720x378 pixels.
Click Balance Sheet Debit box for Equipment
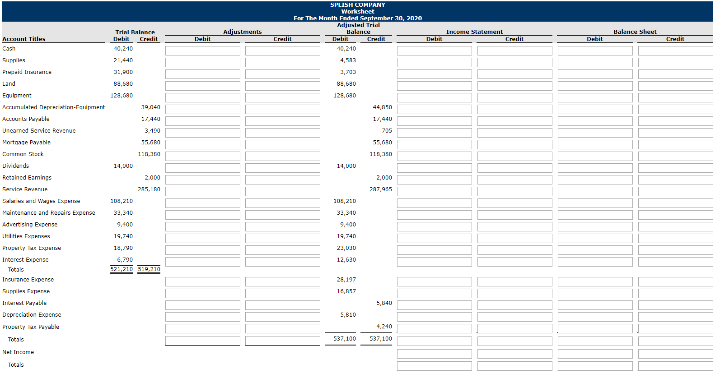point(595,97)
